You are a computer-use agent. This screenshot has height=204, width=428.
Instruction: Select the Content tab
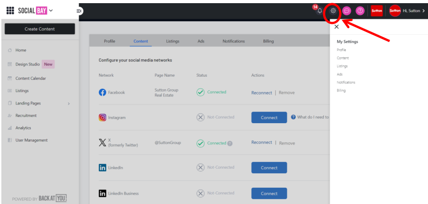pyautogui.click(x=141, y=41)
